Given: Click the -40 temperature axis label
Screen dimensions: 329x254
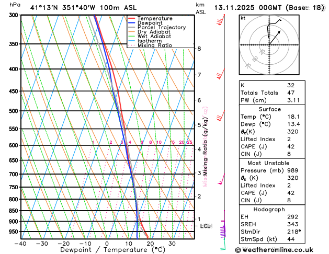Looking at the screenshot, I should 20,244.
